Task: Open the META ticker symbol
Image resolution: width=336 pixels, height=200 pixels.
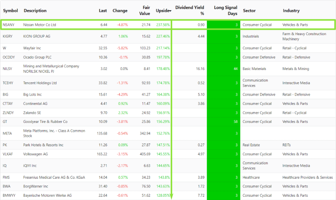Action: (x=7, y=133)
